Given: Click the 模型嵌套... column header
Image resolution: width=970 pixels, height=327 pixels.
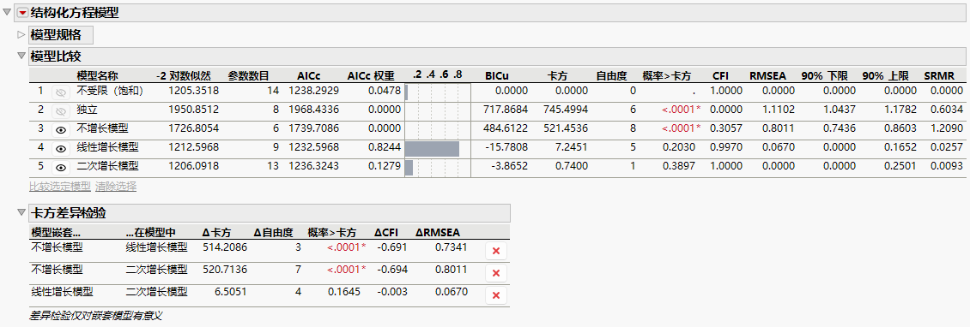Looking at the screenshot, I should 56,233.
